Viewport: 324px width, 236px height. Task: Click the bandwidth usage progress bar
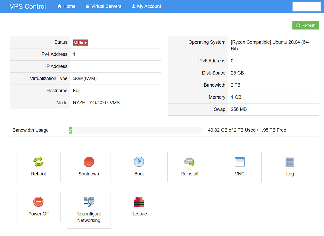click(x=136, y=130)
